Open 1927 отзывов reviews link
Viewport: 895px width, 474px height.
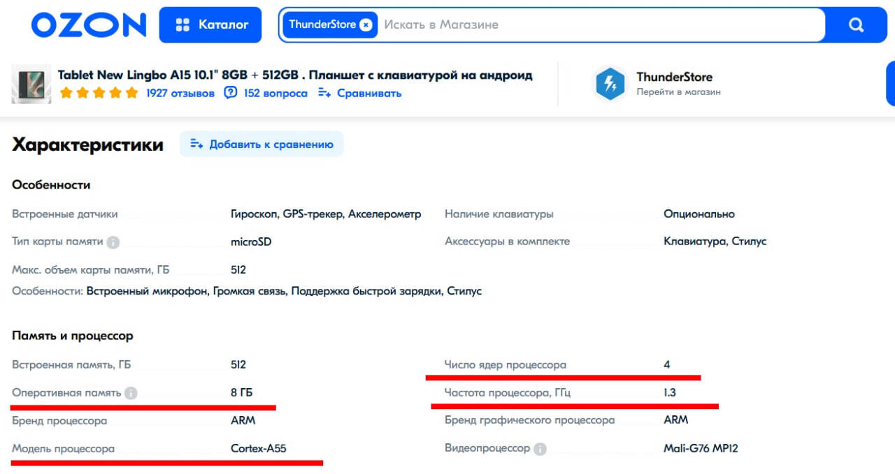[180, 93]
